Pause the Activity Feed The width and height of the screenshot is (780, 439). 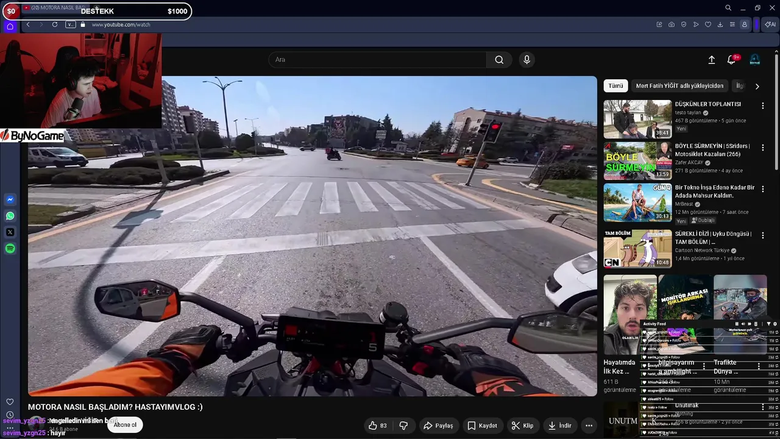click(x=736, y=324)
